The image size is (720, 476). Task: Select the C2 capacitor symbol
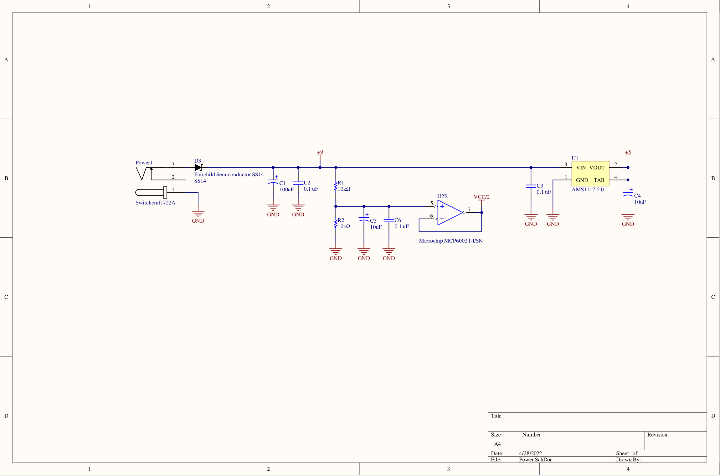click(x=298, y=183)
